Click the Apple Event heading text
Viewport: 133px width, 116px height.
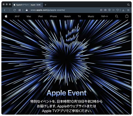click(66, 93)
